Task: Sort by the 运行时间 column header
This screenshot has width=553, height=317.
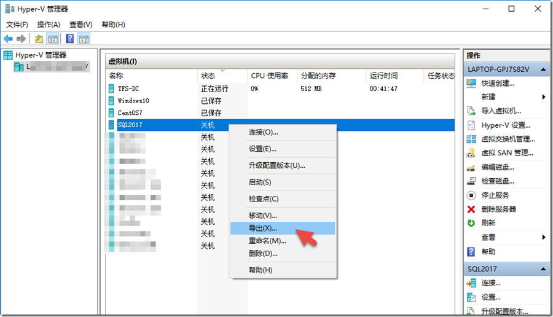Action: 395,76
